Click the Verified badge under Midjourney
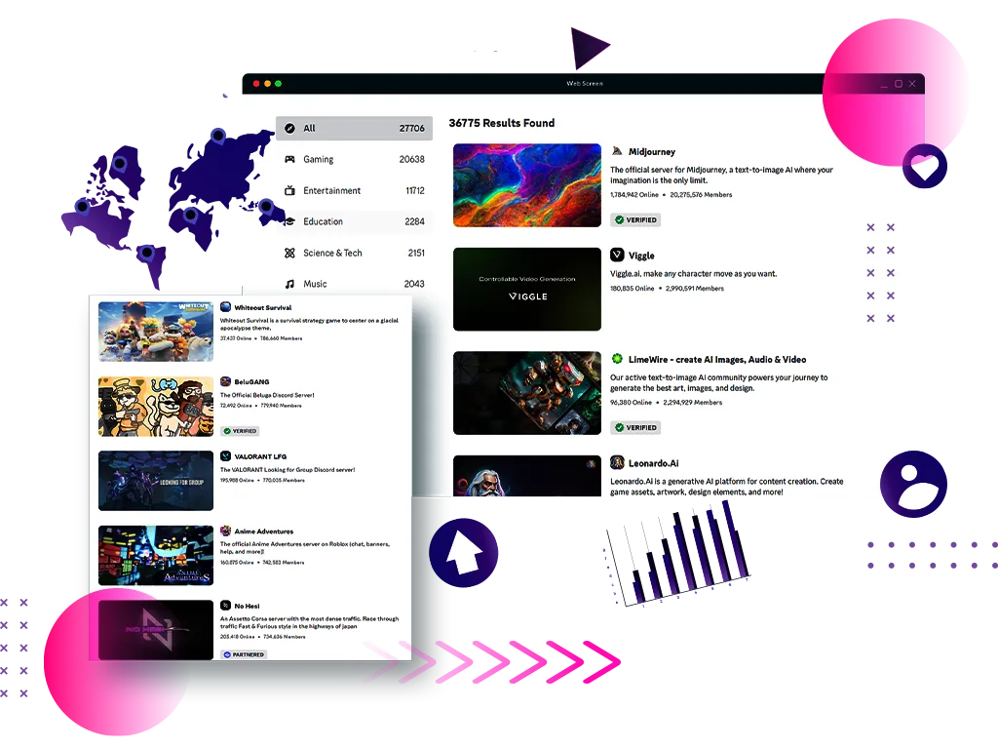This screenshot has height=749, width=998. point(635,219)
